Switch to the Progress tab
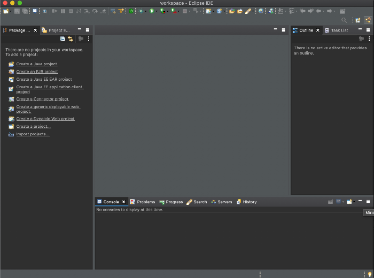Viewport: 374px width, 278px height. [x=171, y=202]
